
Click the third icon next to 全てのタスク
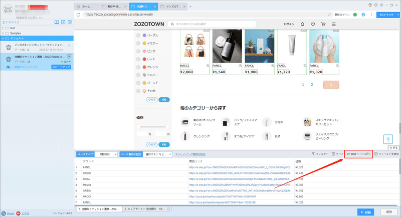click(70, 22)
